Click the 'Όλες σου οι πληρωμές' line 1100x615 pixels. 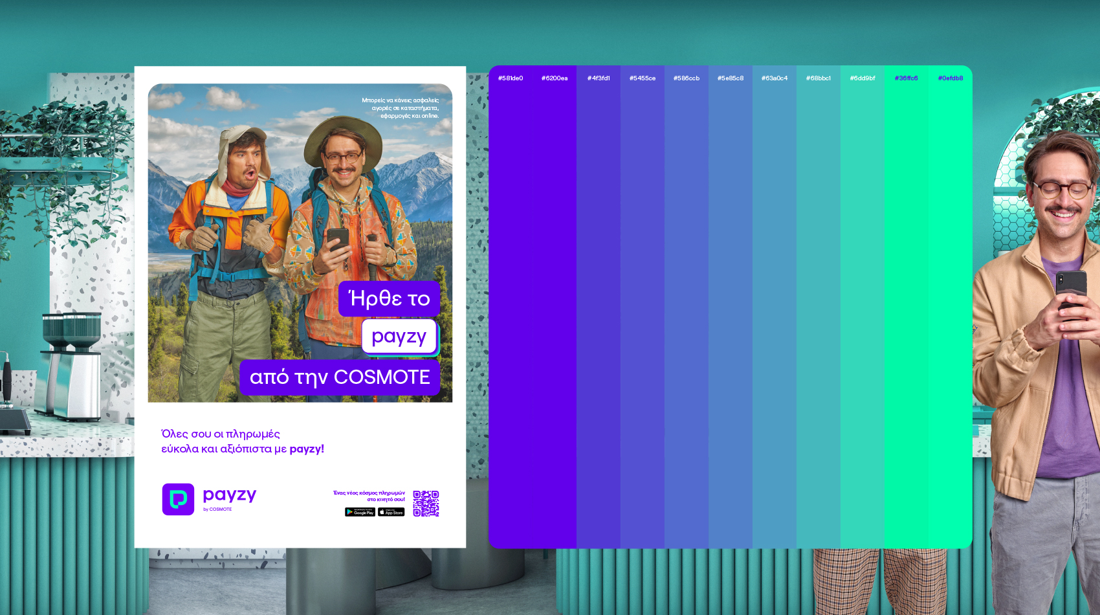pos(221,434)
